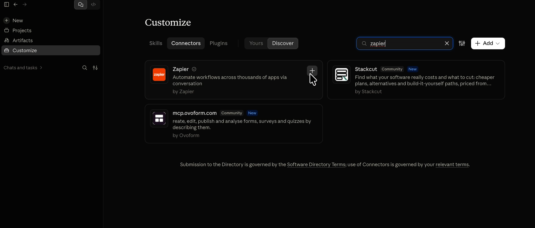Open the Software Directory Terms link
This screenshot has width=535, height=228.
coord(316,164)
